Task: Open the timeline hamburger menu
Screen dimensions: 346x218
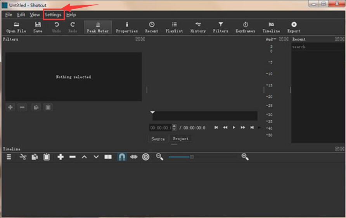Action: pos(9,157)
